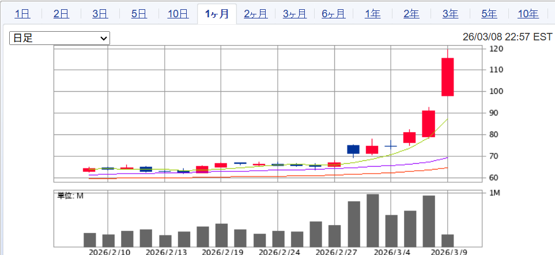The height and width of the screenshot is (255, 555).
Task: Select the 5年 period tab
Action: click(489, 14)
